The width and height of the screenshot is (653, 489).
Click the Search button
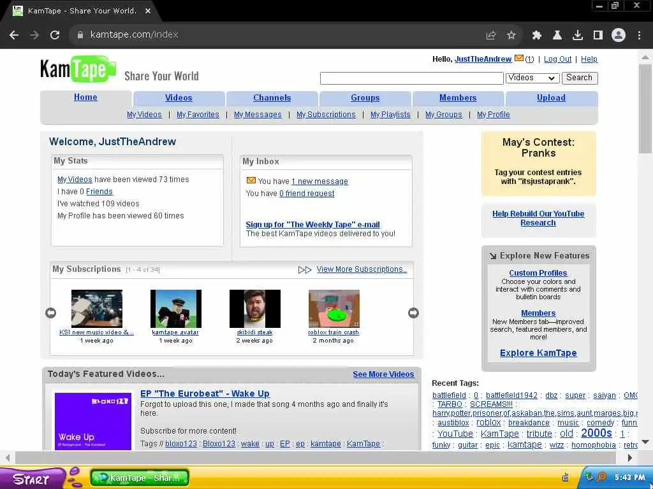coord(579,78)
